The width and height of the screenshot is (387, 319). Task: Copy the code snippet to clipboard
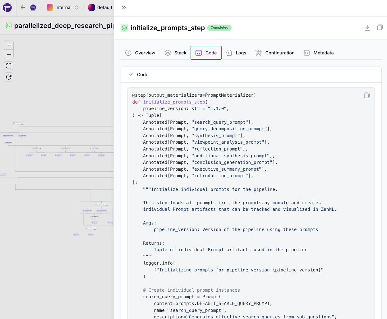tap(366, 95)
